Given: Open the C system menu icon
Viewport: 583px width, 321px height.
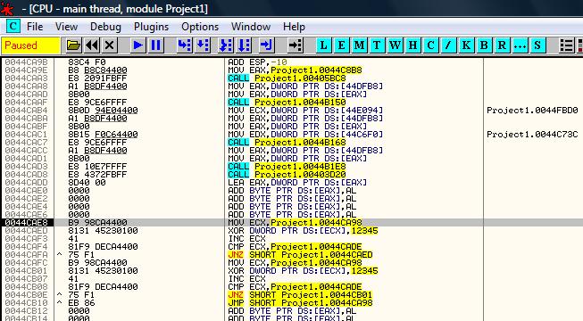Looking at the screenshot, I should [x=13, y=27].
